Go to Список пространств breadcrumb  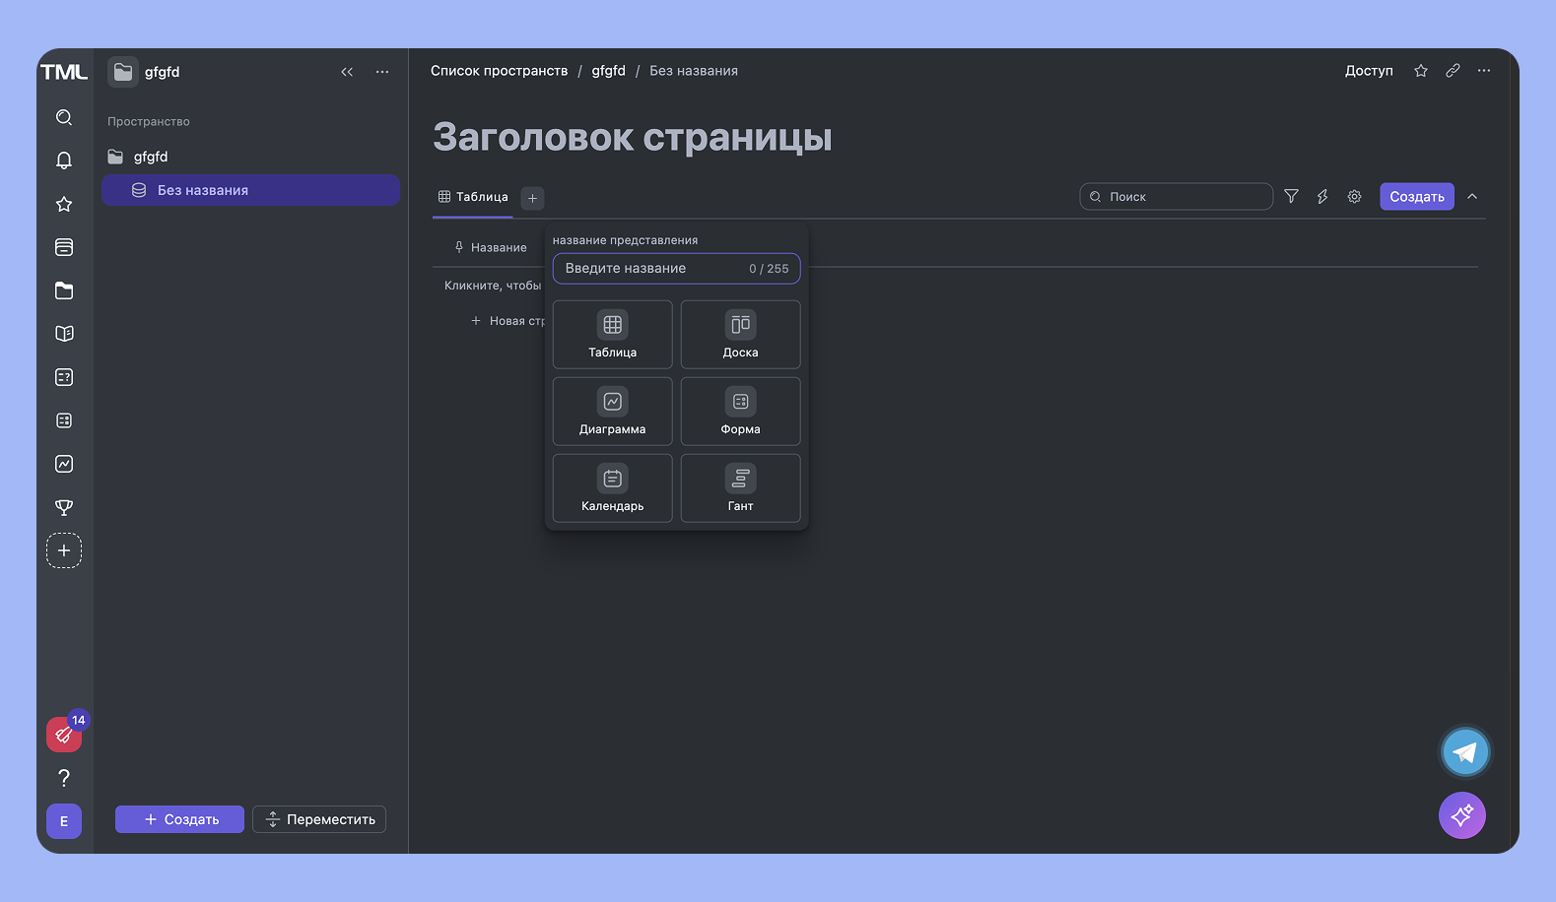499,71
